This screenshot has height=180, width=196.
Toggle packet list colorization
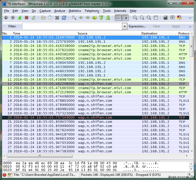(118, 18)
